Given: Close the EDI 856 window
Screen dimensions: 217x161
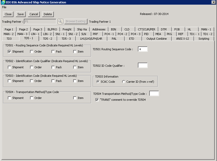Looking at the screenshot, I should coord(214,2).
